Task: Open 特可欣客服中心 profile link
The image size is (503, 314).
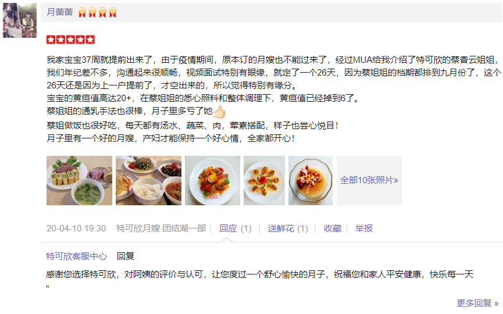Action: [76, 256]
